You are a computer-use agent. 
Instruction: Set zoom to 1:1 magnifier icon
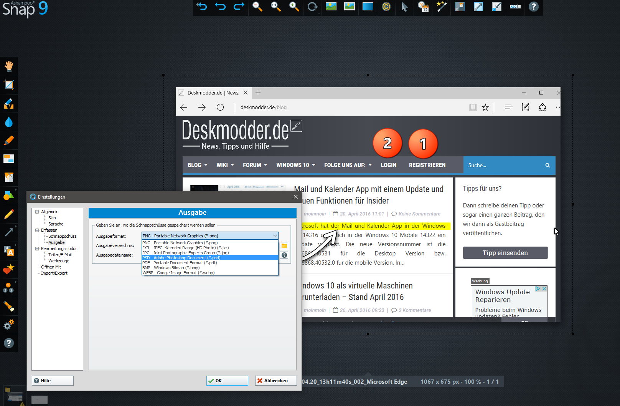[275, 7]
